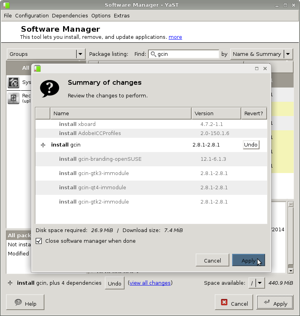Open the Configuration menu
Viewport: 300px width, 316px height.
(x=32, y=16)
